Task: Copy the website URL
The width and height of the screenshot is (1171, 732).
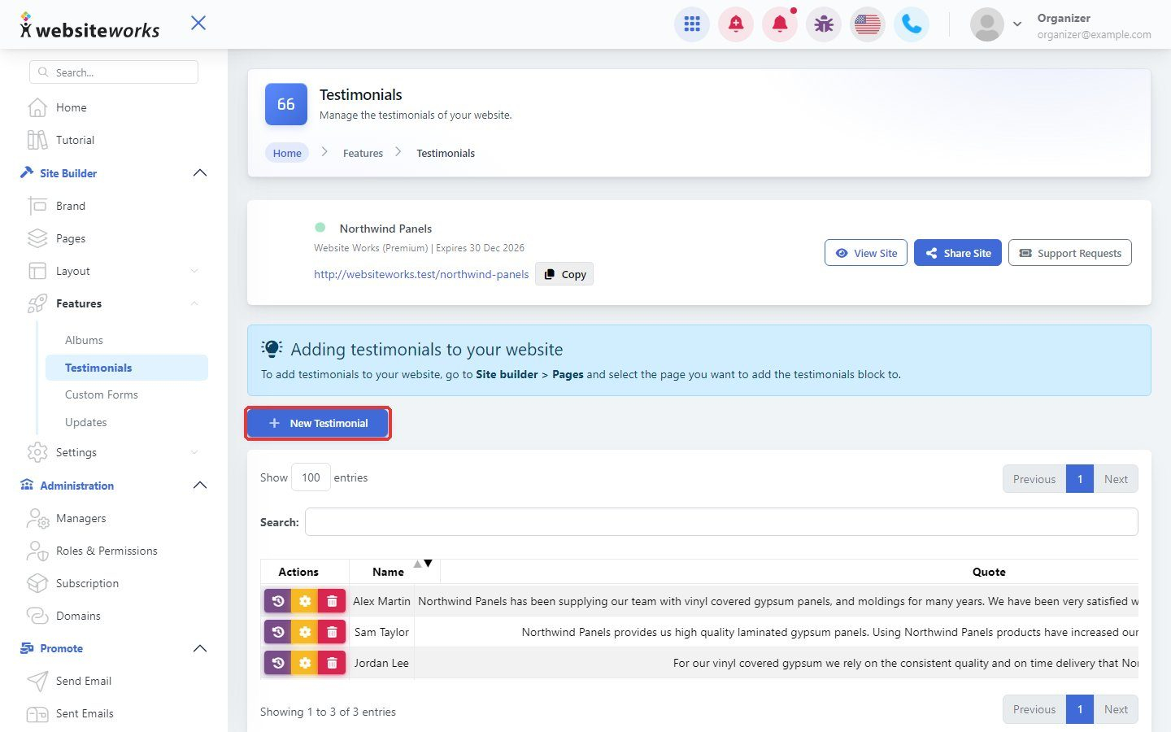Action: tap(564, 274)
